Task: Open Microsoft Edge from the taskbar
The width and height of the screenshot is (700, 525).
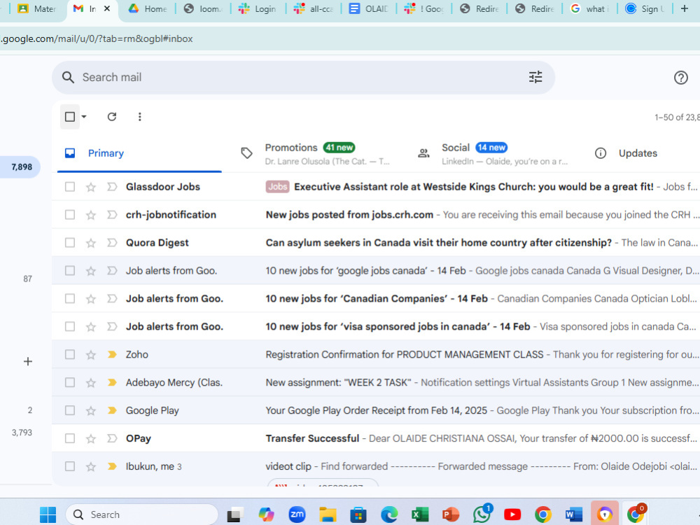Action: coord(388,514)
